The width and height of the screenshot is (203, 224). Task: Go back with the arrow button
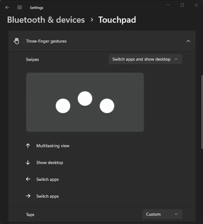(7, 7)
